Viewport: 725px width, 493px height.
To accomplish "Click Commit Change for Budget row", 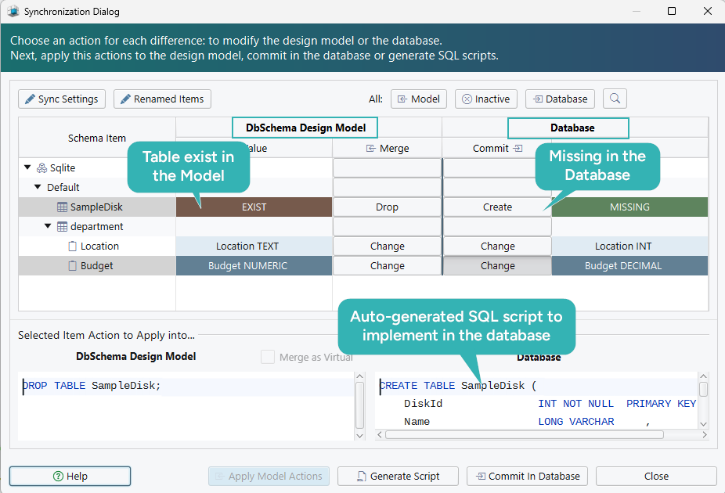I will coord(497,266).
